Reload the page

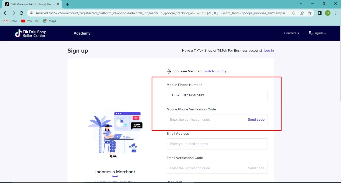pos(21,13)
